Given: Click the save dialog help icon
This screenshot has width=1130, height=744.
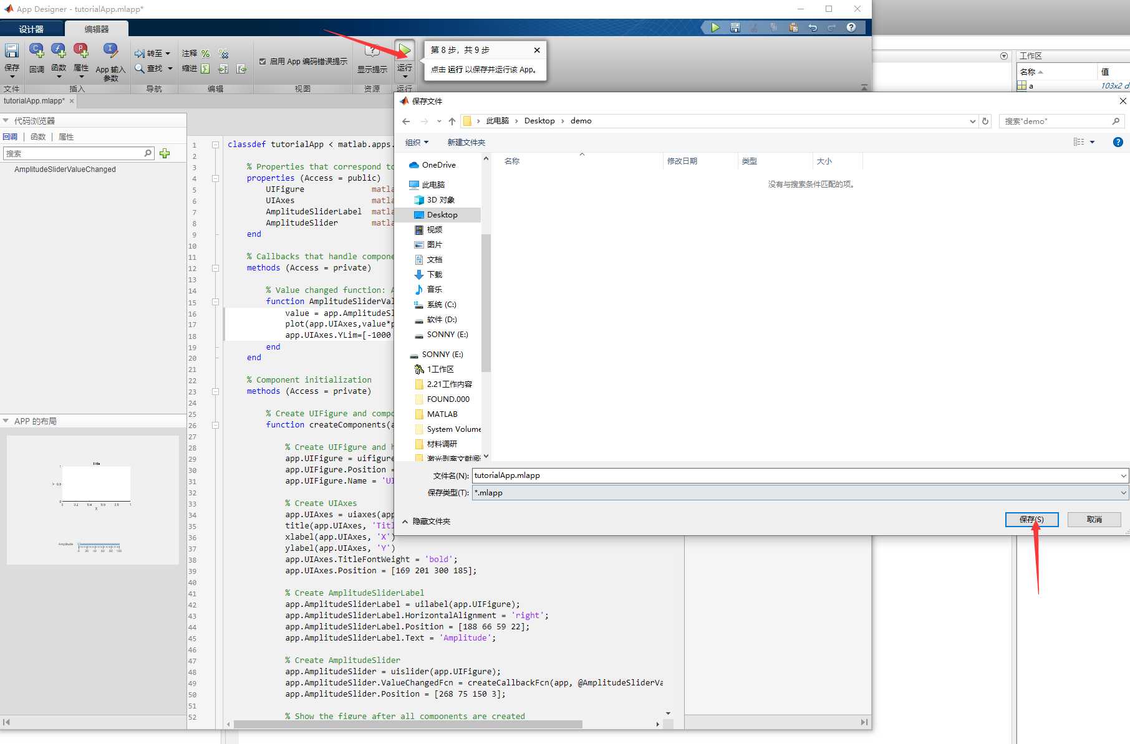Looking at the screenshot, I should pos(1118,142).
